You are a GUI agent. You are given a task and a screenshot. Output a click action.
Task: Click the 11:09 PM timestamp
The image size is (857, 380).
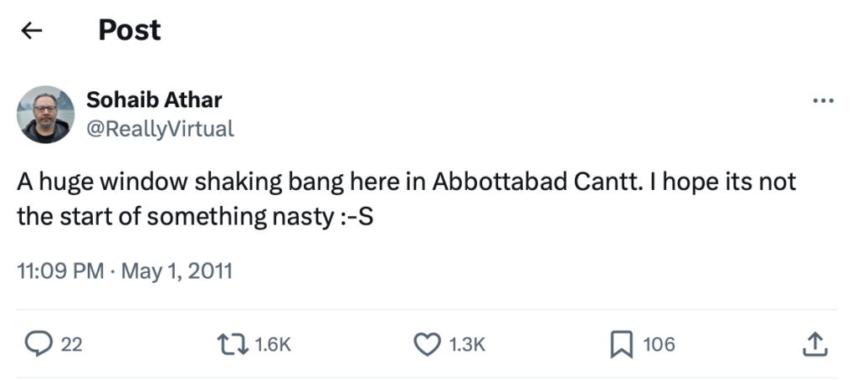pyautogui.click(x=60, y=271)
